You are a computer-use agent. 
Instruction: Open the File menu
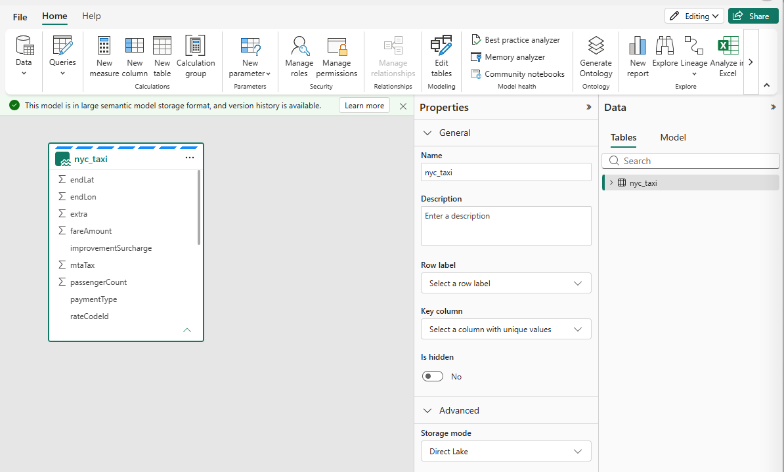point(20,16)
